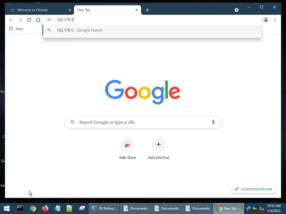Click the magnifier inside the Google search box
Screen dimensions: 286x214
[x=73, y=122]
